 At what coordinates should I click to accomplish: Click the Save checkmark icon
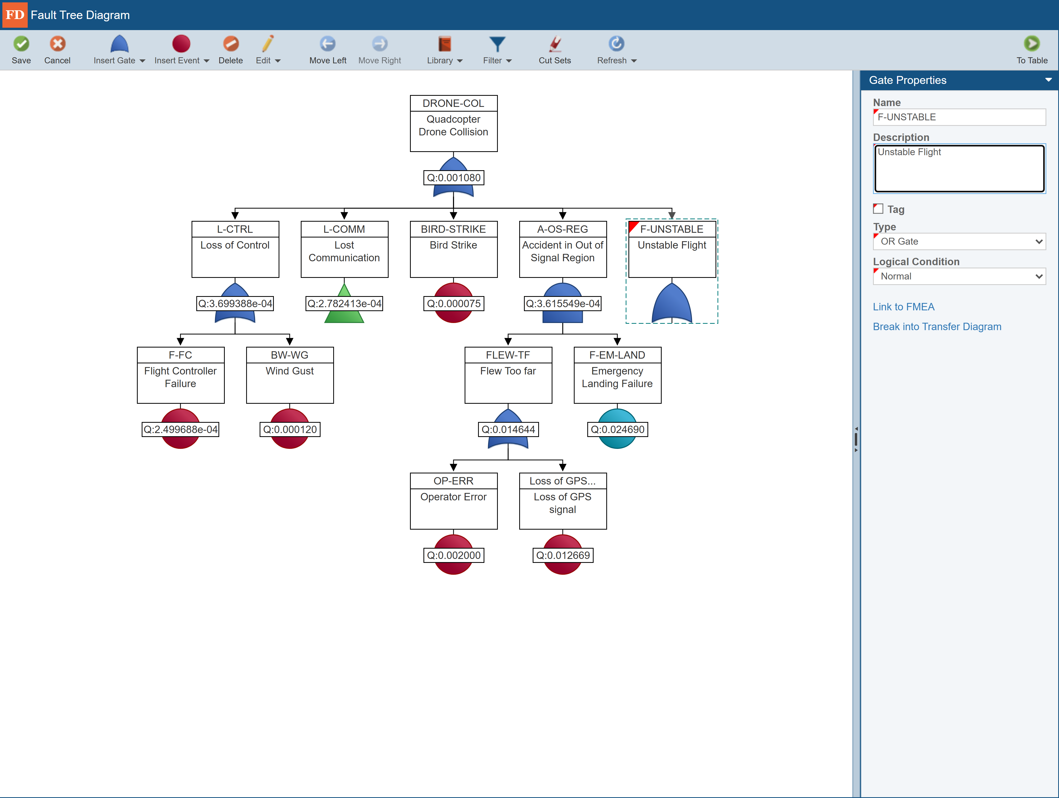tap(21, 44)
